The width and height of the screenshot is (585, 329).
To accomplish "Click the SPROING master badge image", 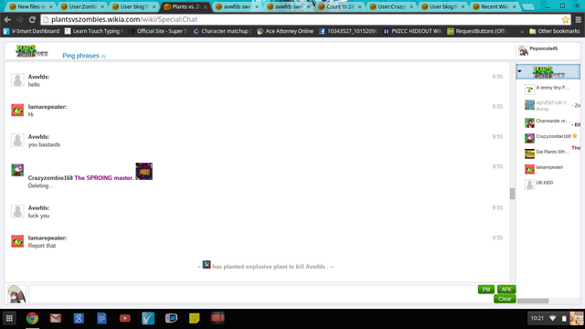I will 144,171.
